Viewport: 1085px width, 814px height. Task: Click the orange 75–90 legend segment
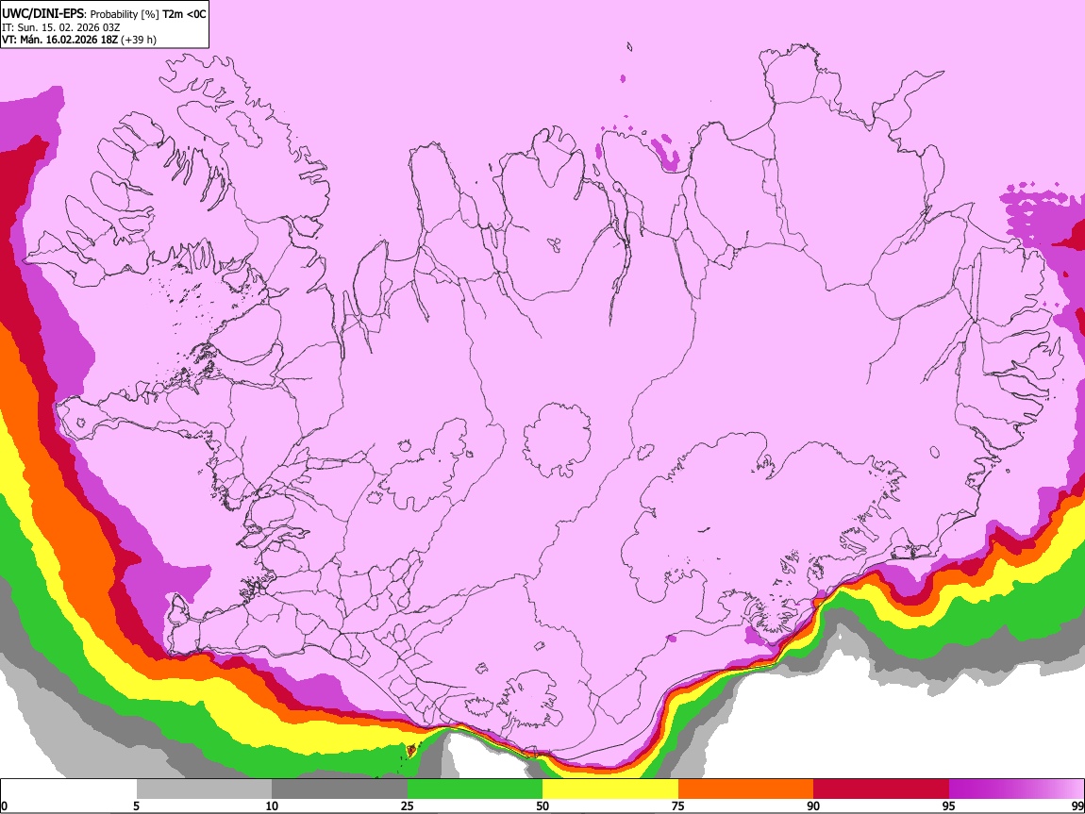(x=746, y=789)
